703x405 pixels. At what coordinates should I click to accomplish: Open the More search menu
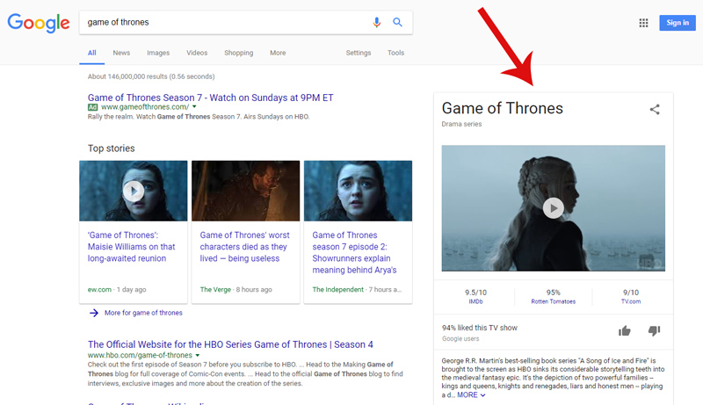pos(278,53)
